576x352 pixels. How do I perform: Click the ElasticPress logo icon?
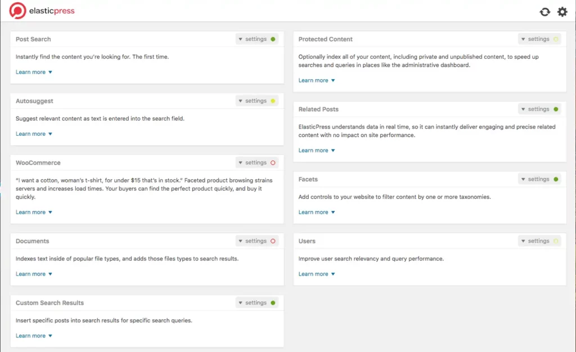click(18, 11)
